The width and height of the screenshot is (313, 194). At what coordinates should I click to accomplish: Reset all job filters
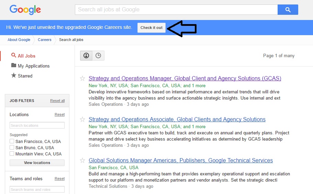(57, 101)
